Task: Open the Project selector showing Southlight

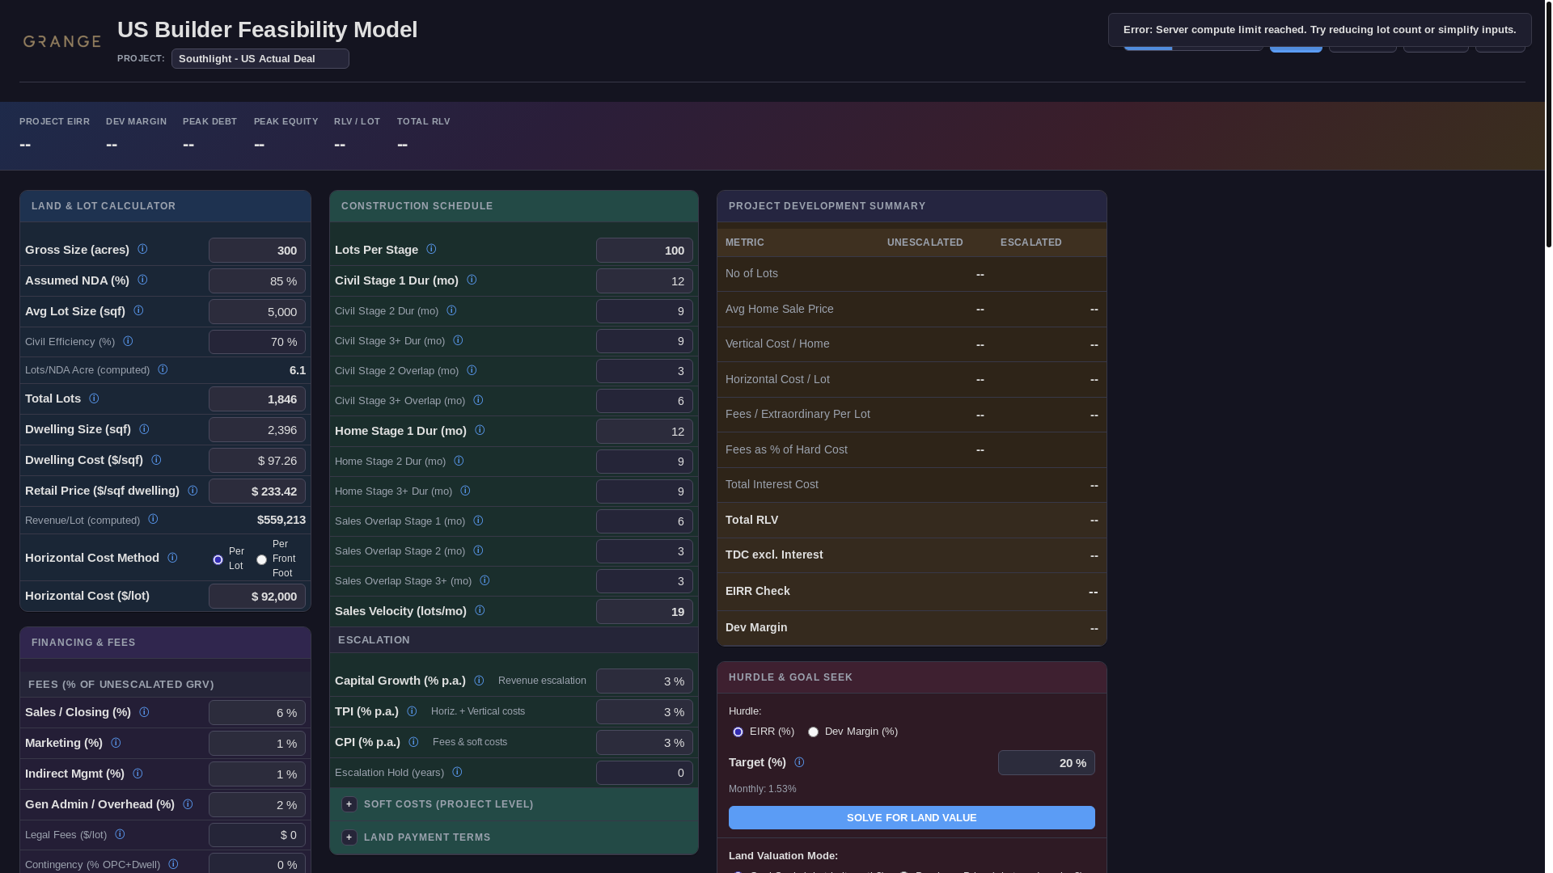Action: tap(260, 58)
